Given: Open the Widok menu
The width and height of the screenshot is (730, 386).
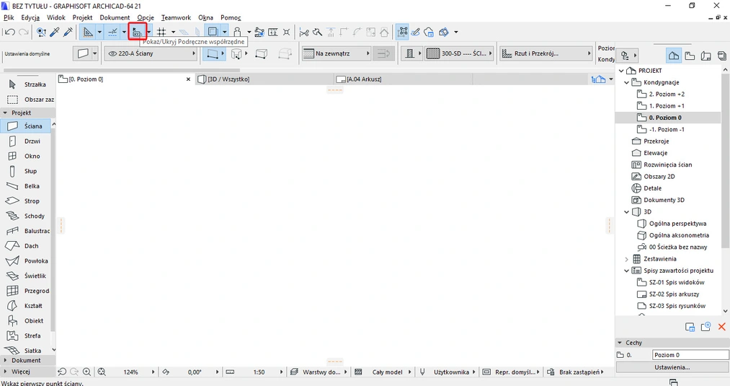Looking at the screenshot, I should [56, 18].
